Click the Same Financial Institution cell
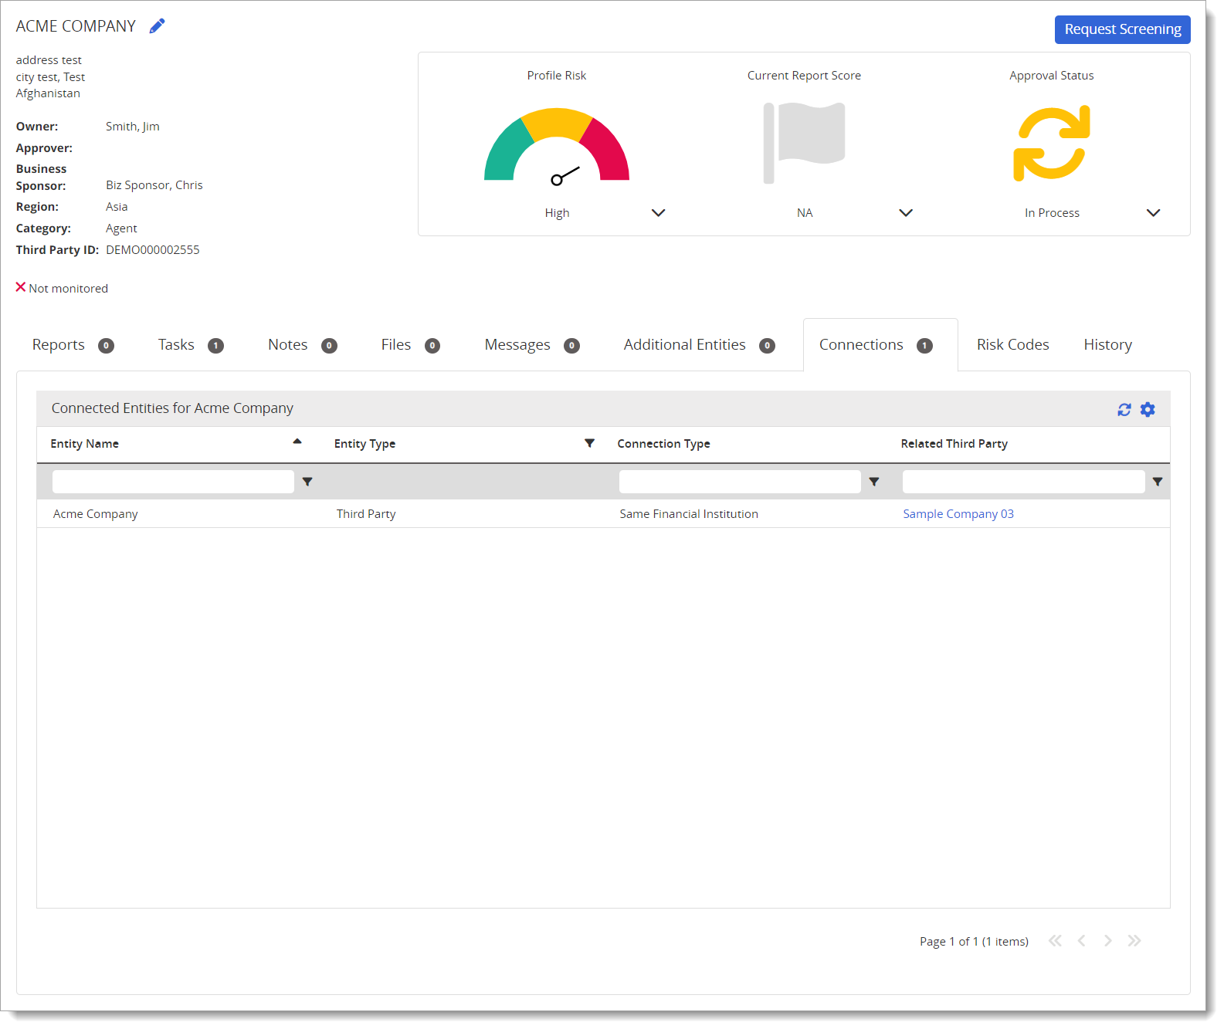The height and width of the screenshot is (1029, 1224). (x=689, y=514)
